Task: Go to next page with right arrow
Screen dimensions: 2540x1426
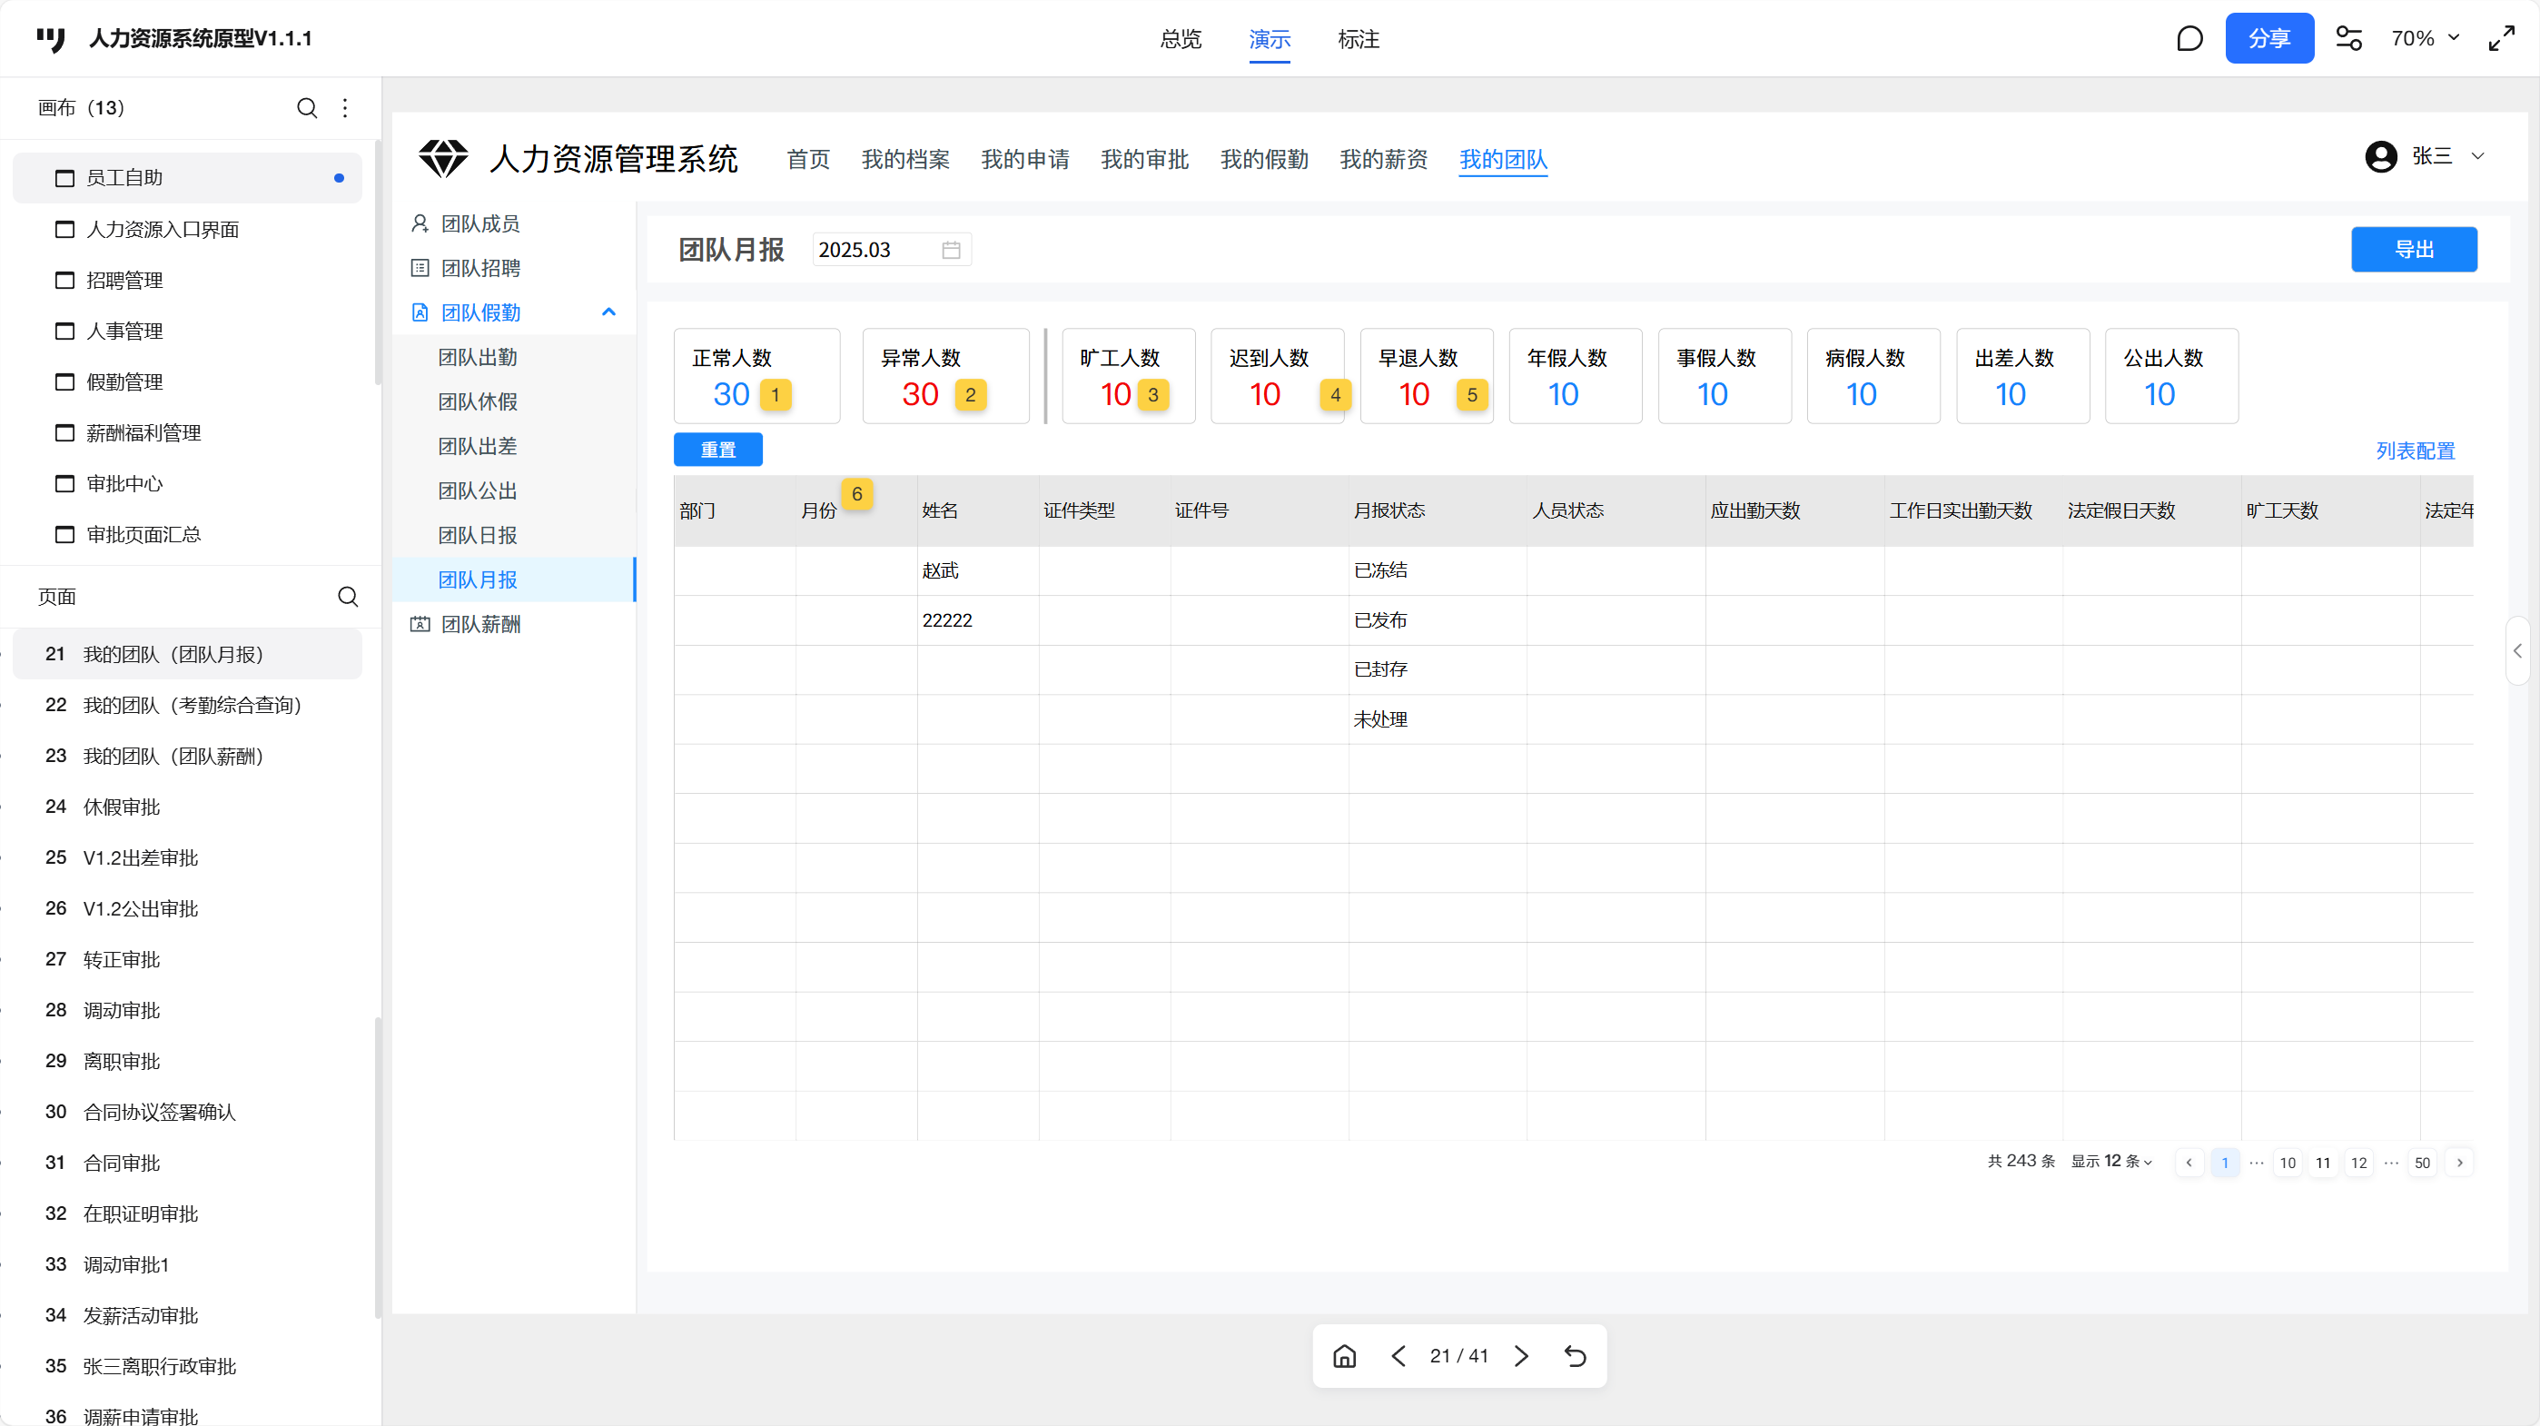Action: (1521, 1356)
